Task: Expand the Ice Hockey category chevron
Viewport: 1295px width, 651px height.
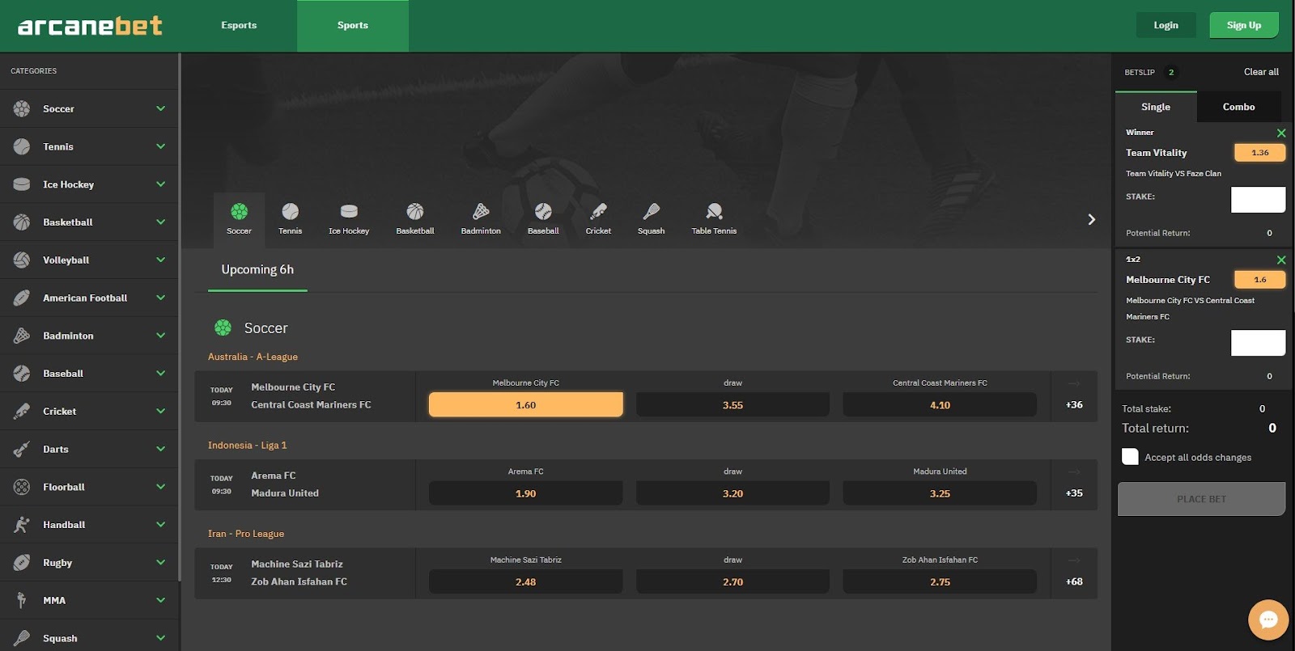Action: (x=160, y=184)
